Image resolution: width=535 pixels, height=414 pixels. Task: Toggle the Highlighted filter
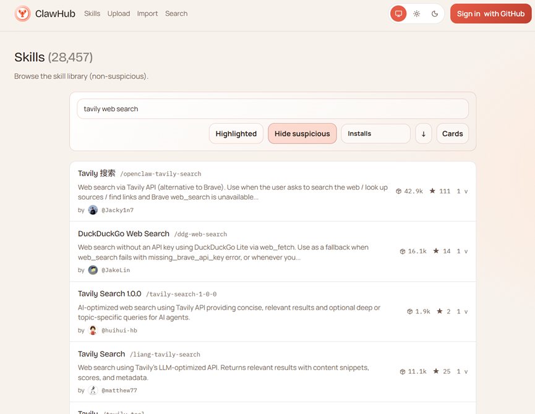(236, 133)
